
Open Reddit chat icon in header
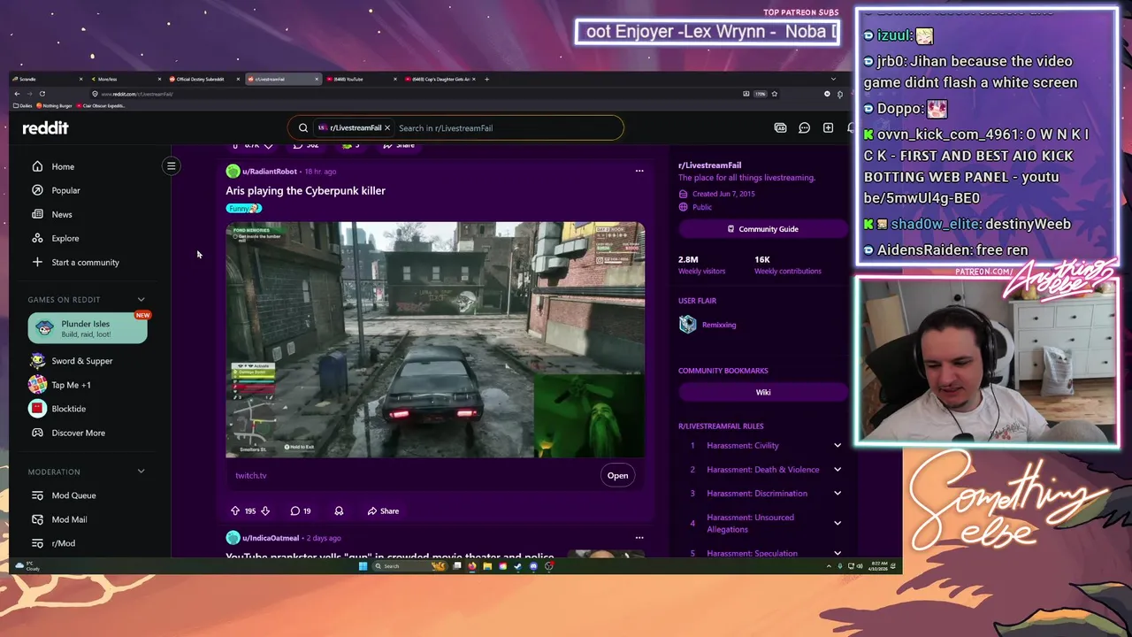804,127
